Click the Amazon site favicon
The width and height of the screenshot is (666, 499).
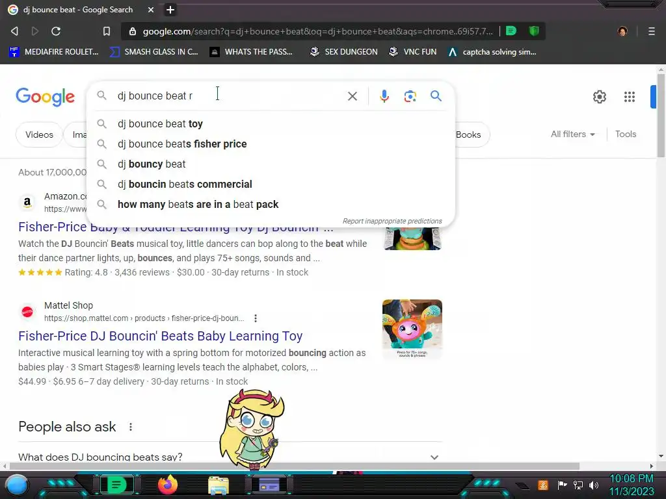(27, 203)
